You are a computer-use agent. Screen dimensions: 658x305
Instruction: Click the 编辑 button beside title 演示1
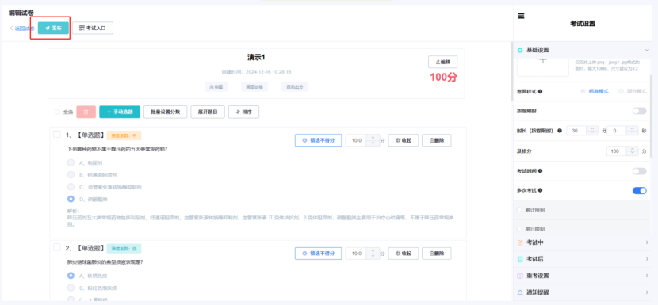(442, 62)
